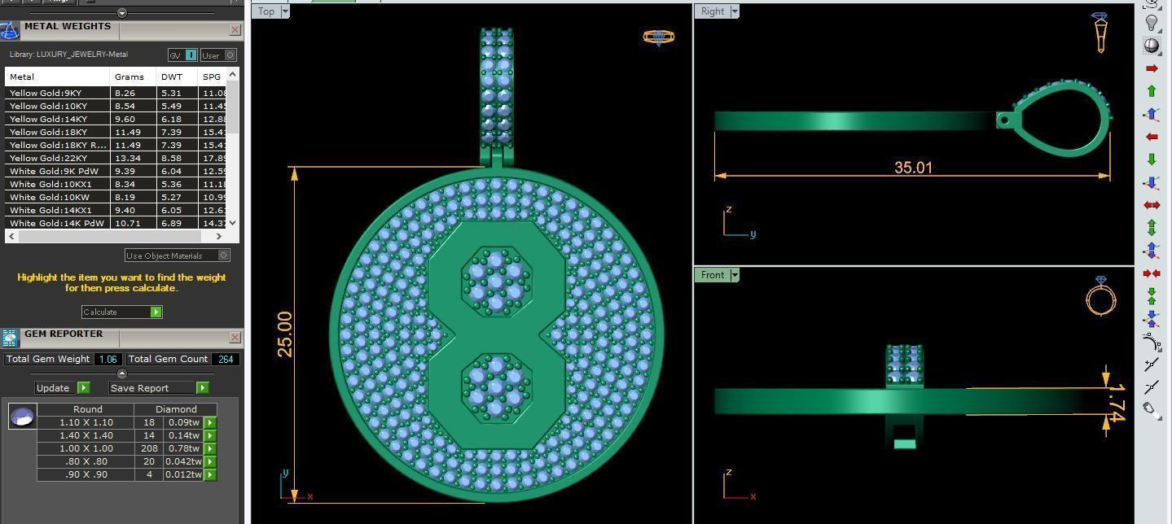Viewport: 1172px width, 524px height.
Task: Select White Gold:14K PdW row
Action: (x=116, y=223)
